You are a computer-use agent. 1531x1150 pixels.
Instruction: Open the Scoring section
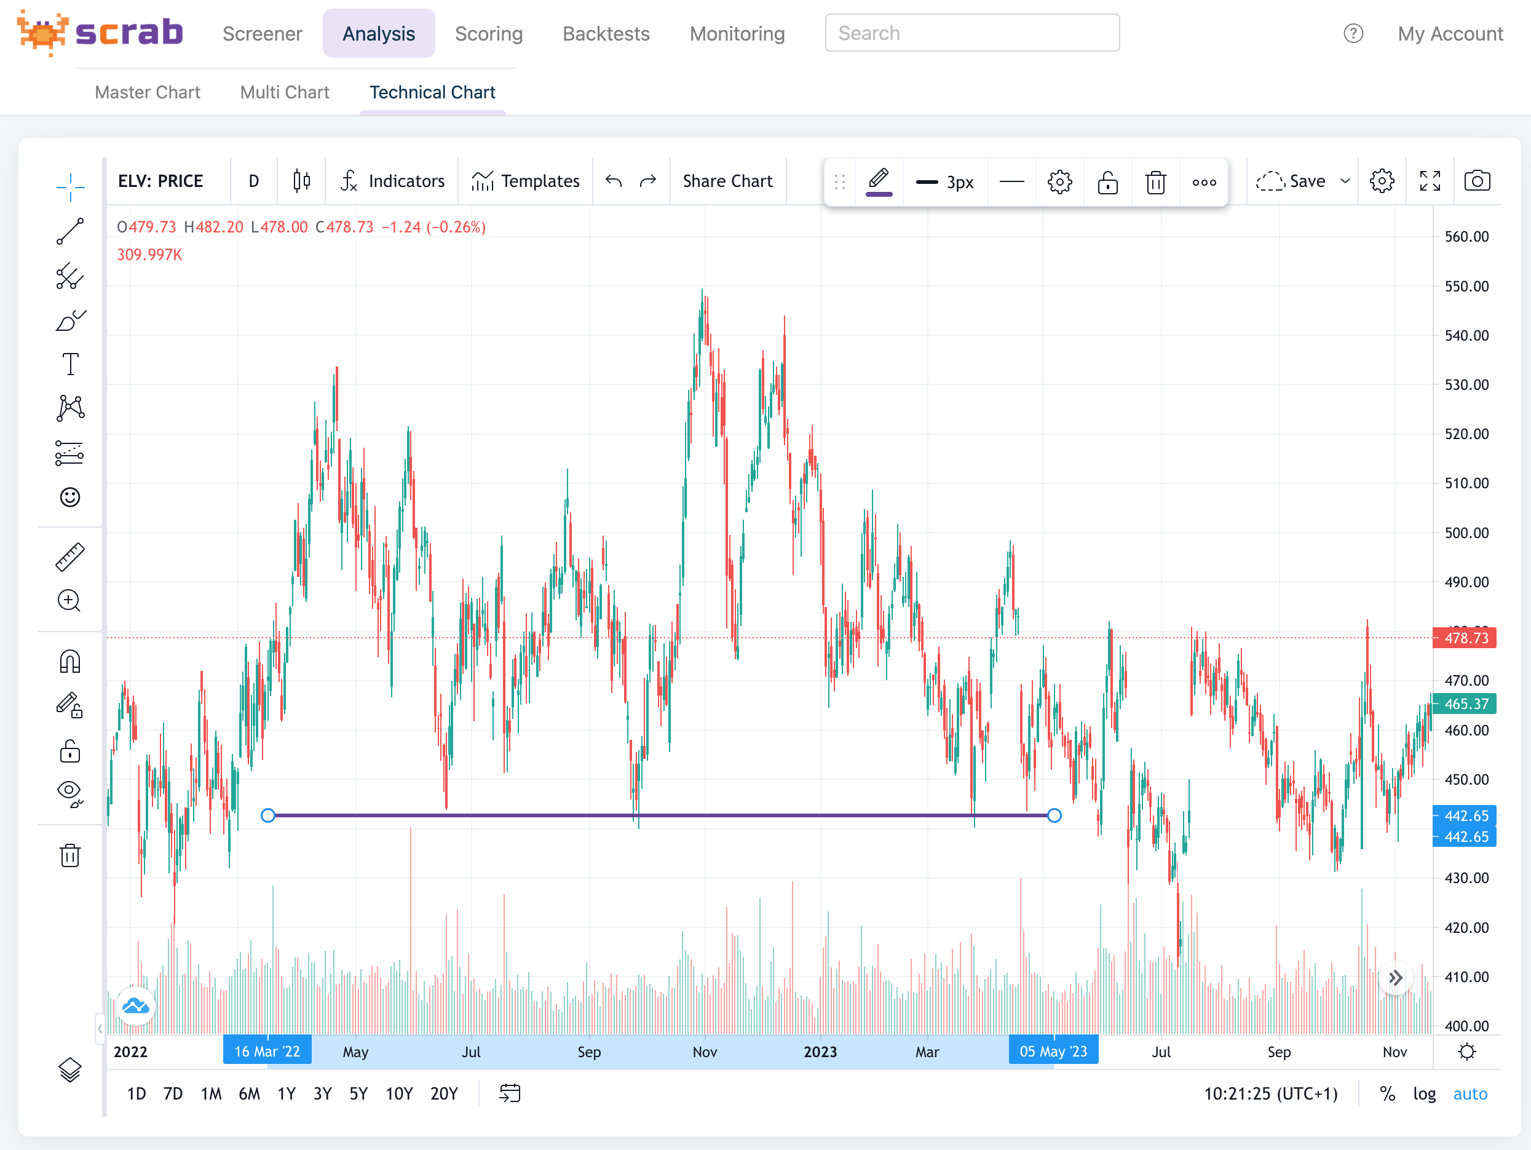click(489, 33)
